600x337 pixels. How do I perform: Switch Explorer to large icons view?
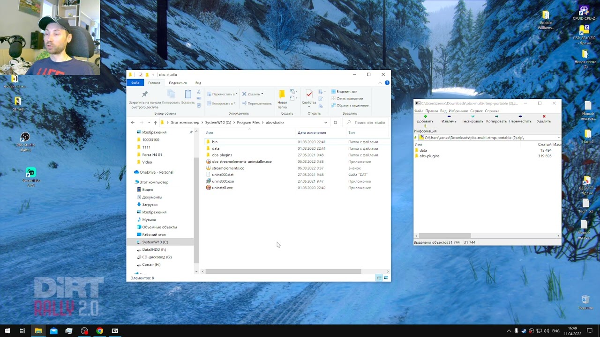(x=386, y=278)
